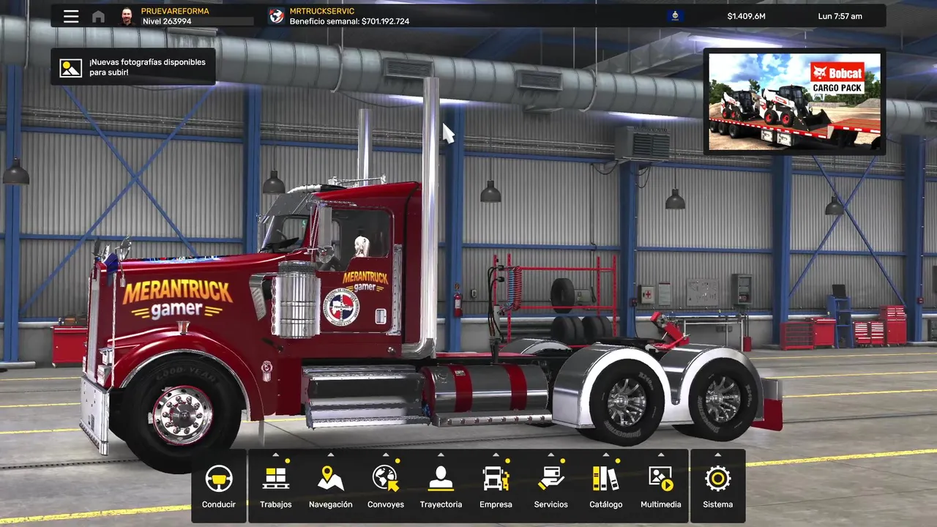Open the PRUEVAREFORMA player avatar
The height and width of the screenshot is (527, 937).
[x=127, y=16]
